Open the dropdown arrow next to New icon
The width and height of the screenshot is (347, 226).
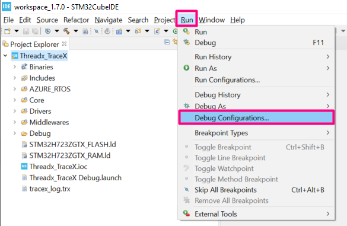(17, 31)
